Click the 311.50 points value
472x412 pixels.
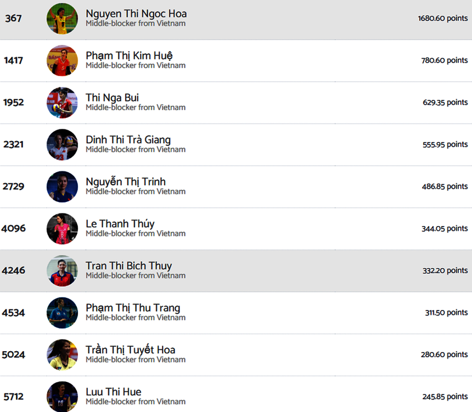click(446, 313)
